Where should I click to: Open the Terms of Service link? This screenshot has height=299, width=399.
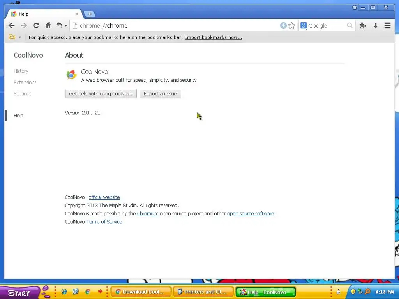(x=104, y=222)
